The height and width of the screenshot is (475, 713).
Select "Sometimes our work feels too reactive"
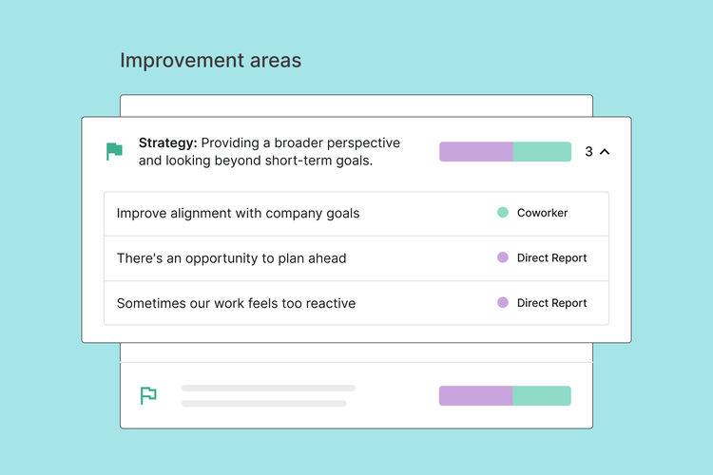236,304
